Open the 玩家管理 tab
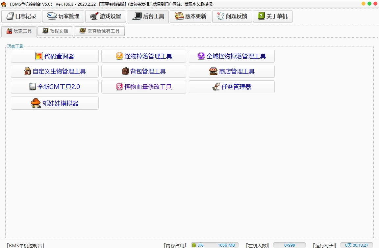This screenshot has width=379, height=248. coord(63,16)
